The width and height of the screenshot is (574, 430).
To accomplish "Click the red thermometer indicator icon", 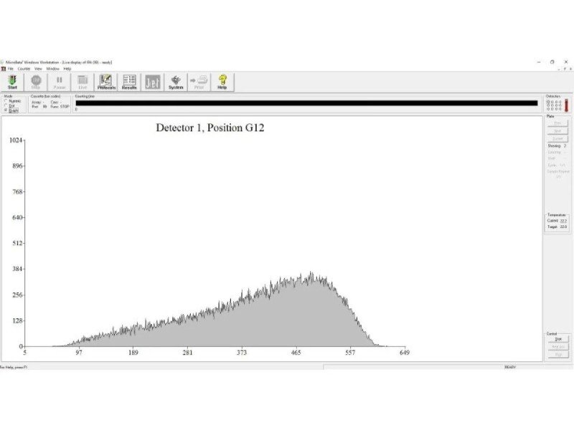I will (x=567, y=105).
